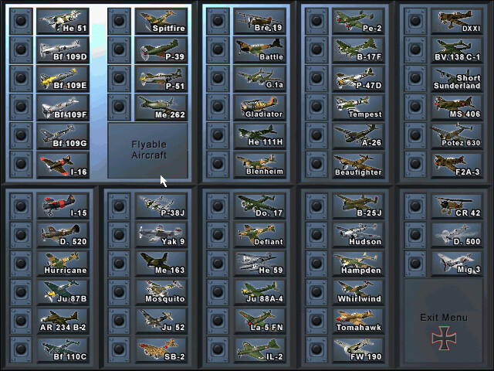494x371 pixels.
Task: Select the Ju 52 transport tile
Action: click(x=161, y=321)
